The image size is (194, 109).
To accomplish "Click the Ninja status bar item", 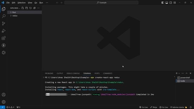I will pyautogui.click(x=154, y=107).
